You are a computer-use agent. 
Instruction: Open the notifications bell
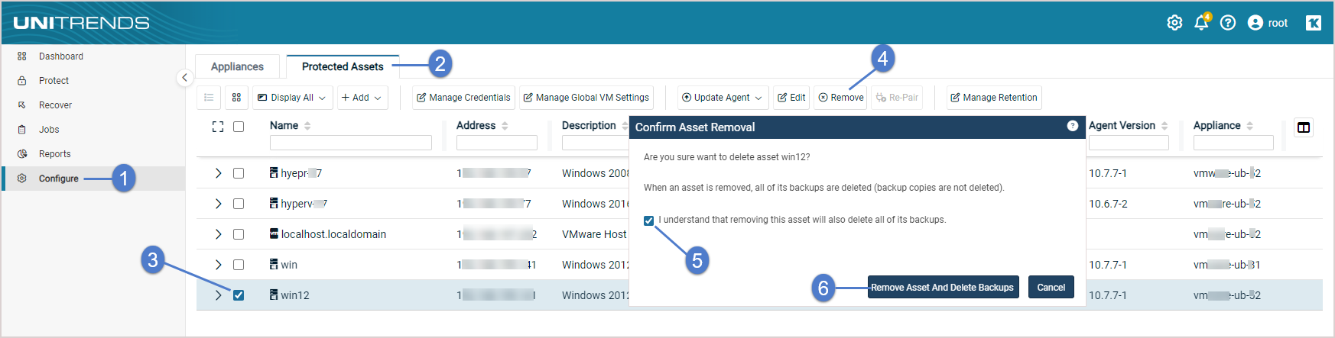click(1201, 23)
